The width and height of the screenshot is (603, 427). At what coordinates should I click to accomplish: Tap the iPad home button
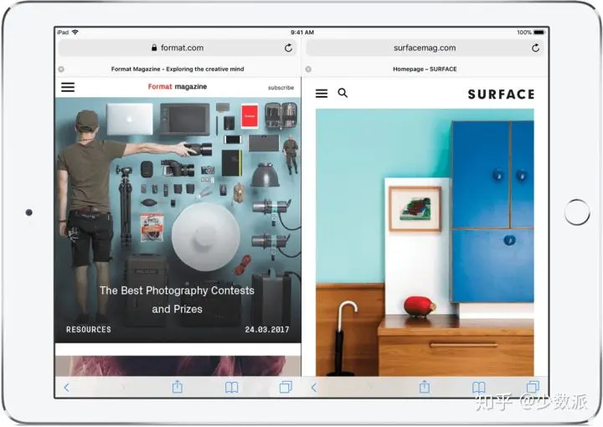point(577,212)
